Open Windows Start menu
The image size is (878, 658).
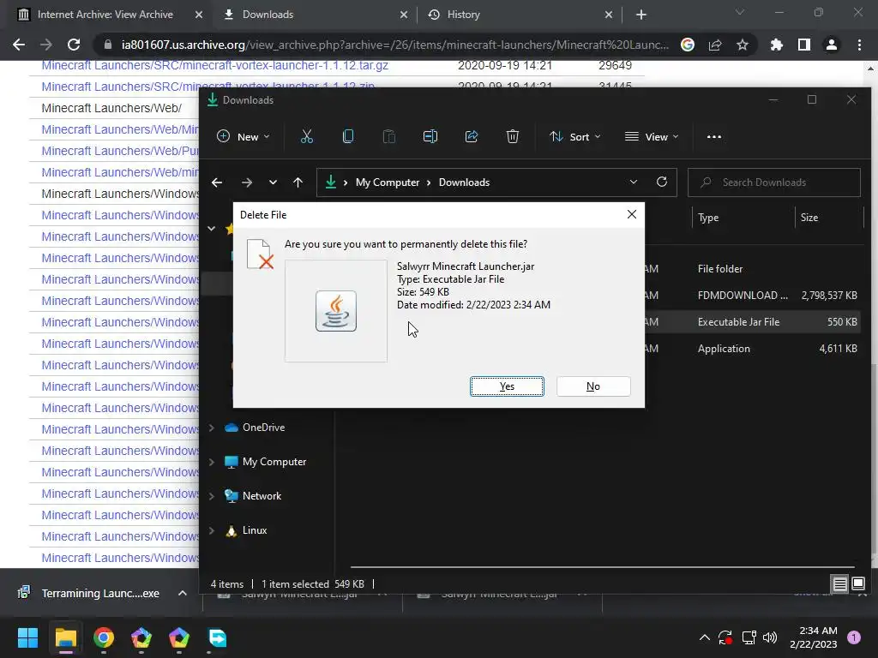27,637
